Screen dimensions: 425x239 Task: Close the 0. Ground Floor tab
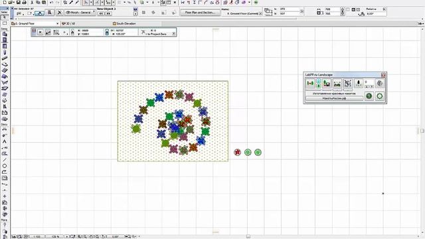click(x=58, y=24)
